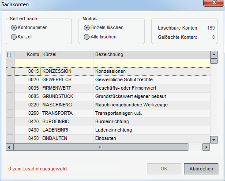Image resolution: width=225 pixels, height=181 pixels.
Task: Click the vertical scrollbar thumb
Action: [x=214, y=61]
